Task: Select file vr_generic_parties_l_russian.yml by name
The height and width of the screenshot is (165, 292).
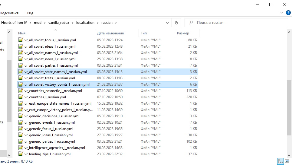Action: click(x=50, y=141)
